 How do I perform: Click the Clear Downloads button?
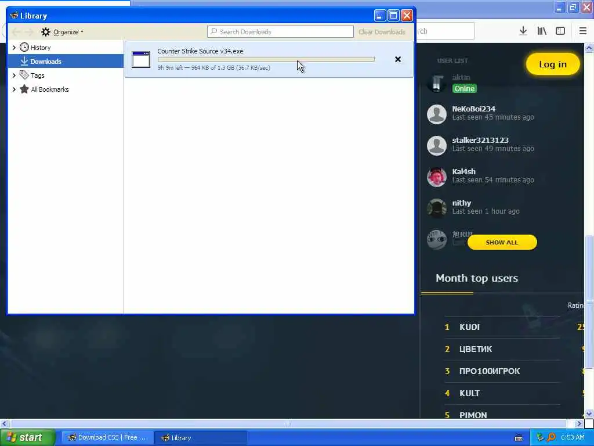pos(382,32)
